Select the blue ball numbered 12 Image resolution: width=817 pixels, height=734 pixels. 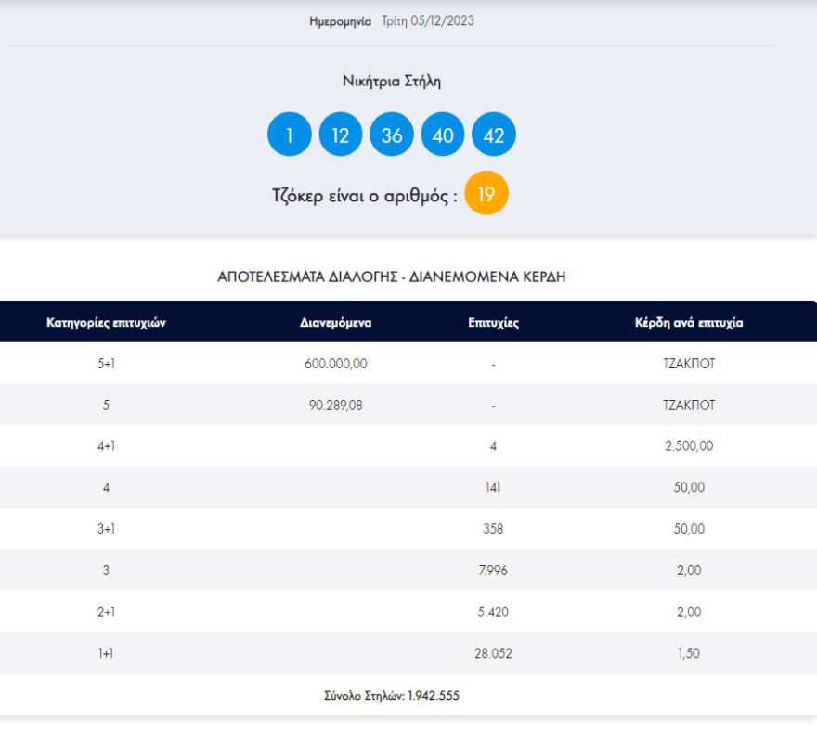click(341, 135)
